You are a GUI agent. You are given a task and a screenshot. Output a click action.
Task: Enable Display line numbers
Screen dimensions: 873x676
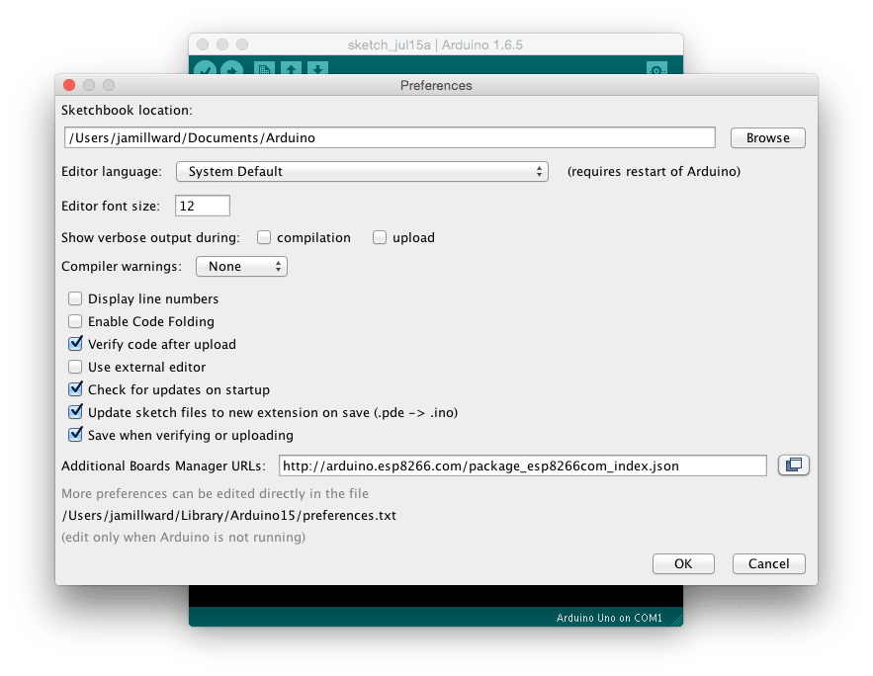coord(75,298)
